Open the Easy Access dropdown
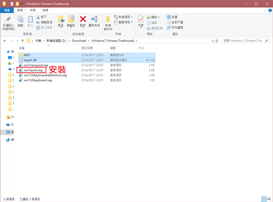Image resolution: width=273 pixels, height=202 pixels. click(123, 22)
